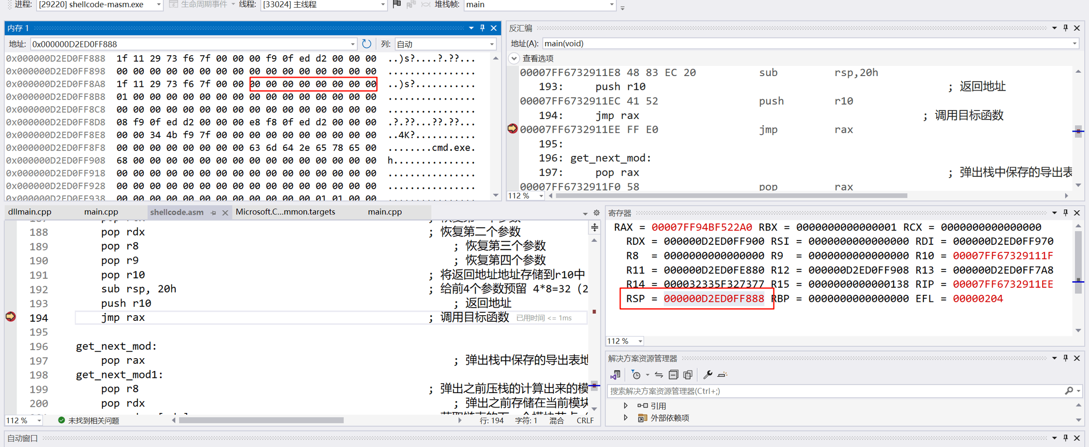
Task: Toggle auto-hide pin on Memory 1 panel
Action: [x=482, y=28]
